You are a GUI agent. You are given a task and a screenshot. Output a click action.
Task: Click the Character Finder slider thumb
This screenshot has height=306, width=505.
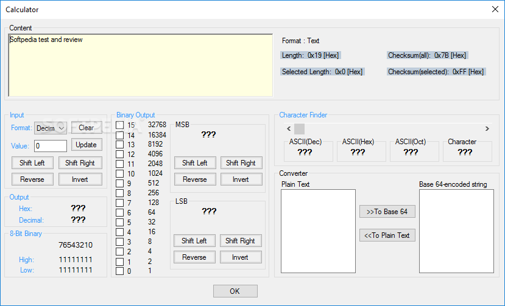[299, 129]
